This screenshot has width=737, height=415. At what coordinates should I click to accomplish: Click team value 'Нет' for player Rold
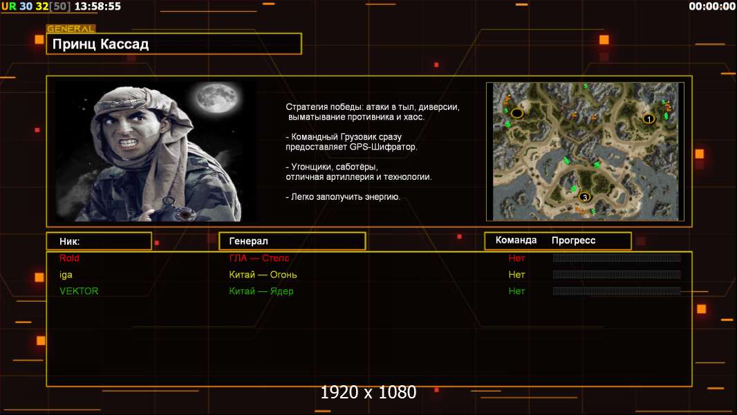tap(516, 258)
